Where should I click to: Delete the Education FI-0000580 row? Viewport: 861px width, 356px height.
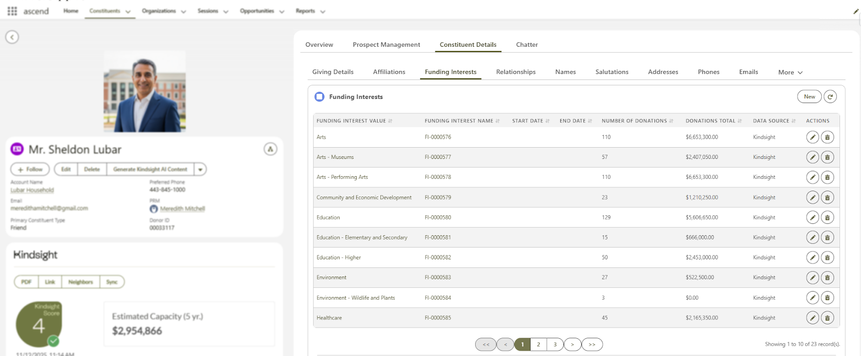[828, 217]
